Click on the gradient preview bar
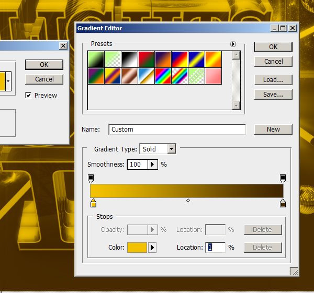Viewport: 314px width, 293px height. pyautogui.click(x=187, y=191)
